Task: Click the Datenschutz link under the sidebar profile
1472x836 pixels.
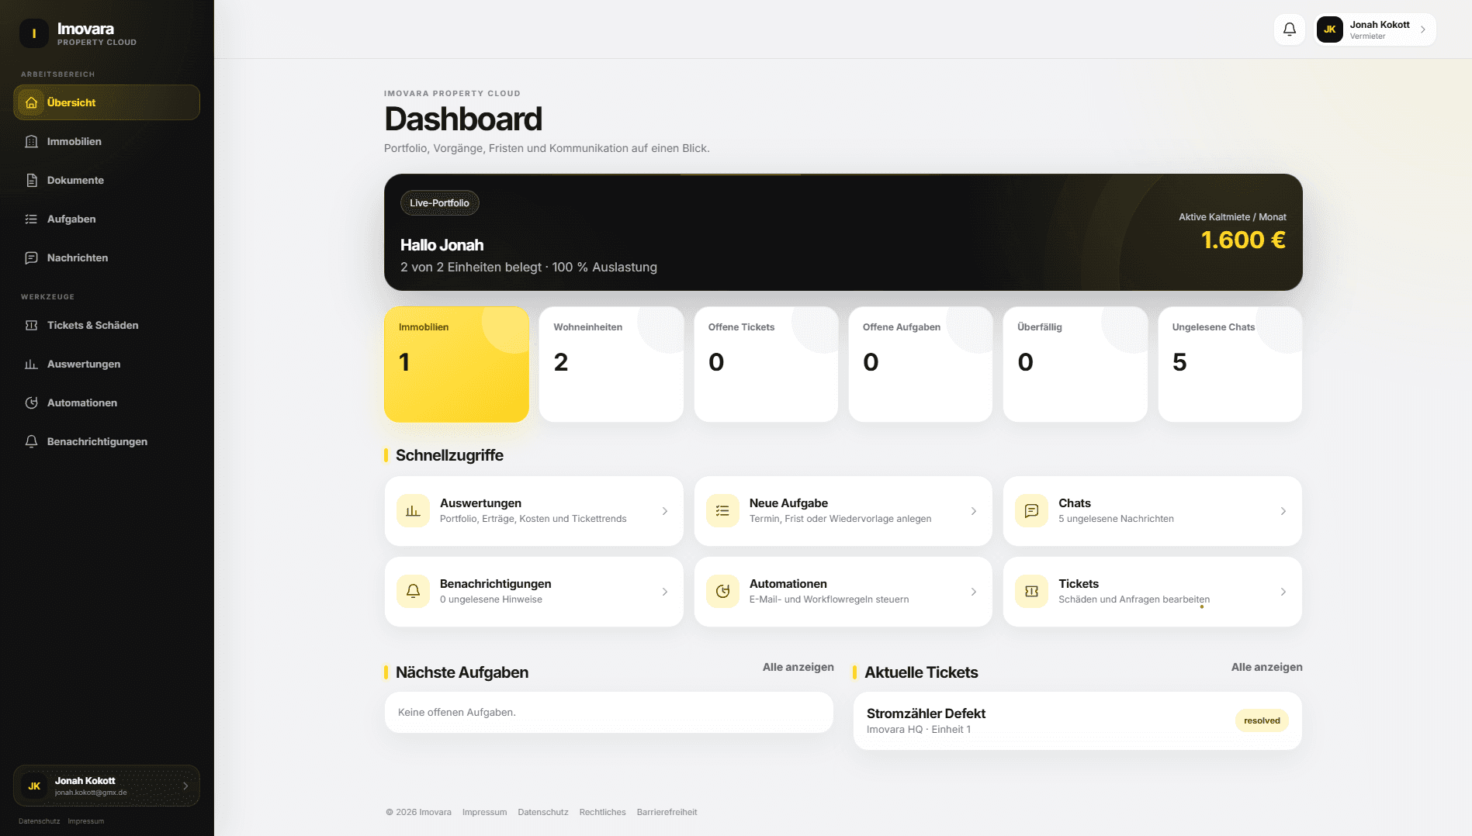Action: pos(39,821)
